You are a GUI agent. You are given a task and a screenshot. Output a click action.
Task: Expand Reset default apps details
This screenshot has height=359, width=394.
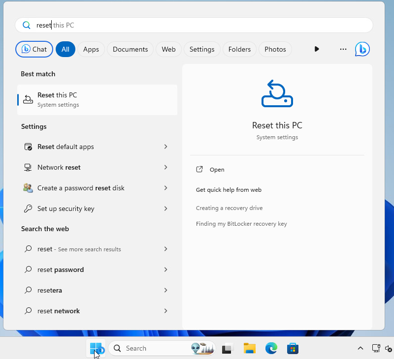(165, 147)
